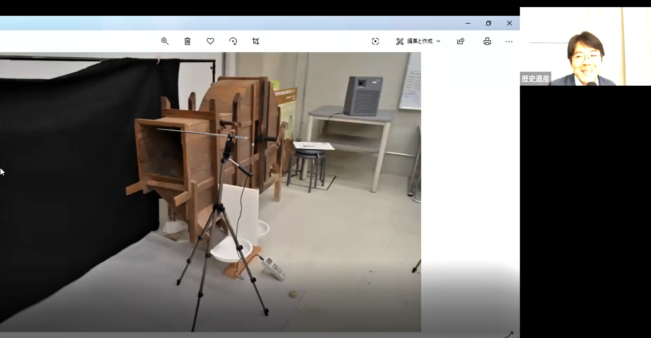This screenshot has height=338, width=651.
Task: Open the share icon
Action: coord(461,41)
